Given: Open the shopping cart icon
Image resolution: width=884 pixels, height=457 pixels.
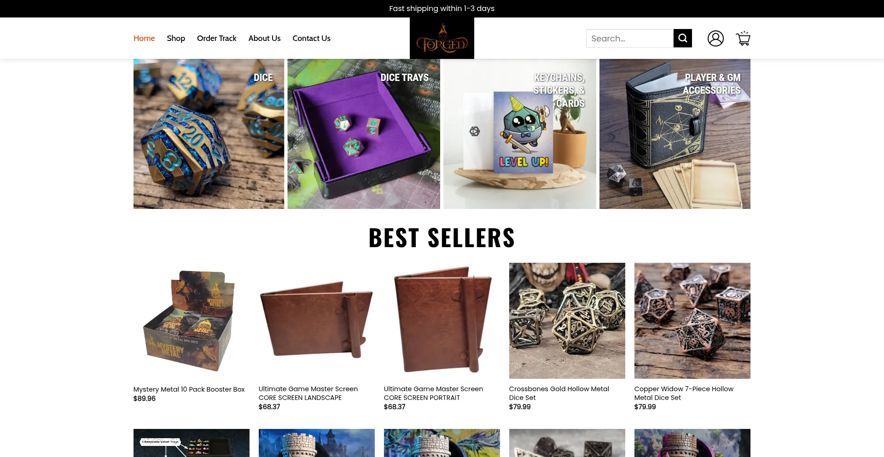Looking at the screenshot, I should [743, 38].
